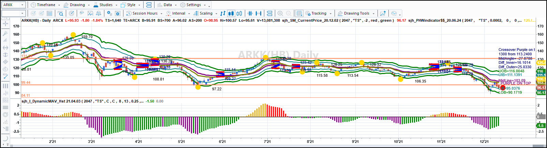This screenshot has width=547, height=148.
Task: Click the green 90.17 price tag on axis
Action: pos(541,93)
